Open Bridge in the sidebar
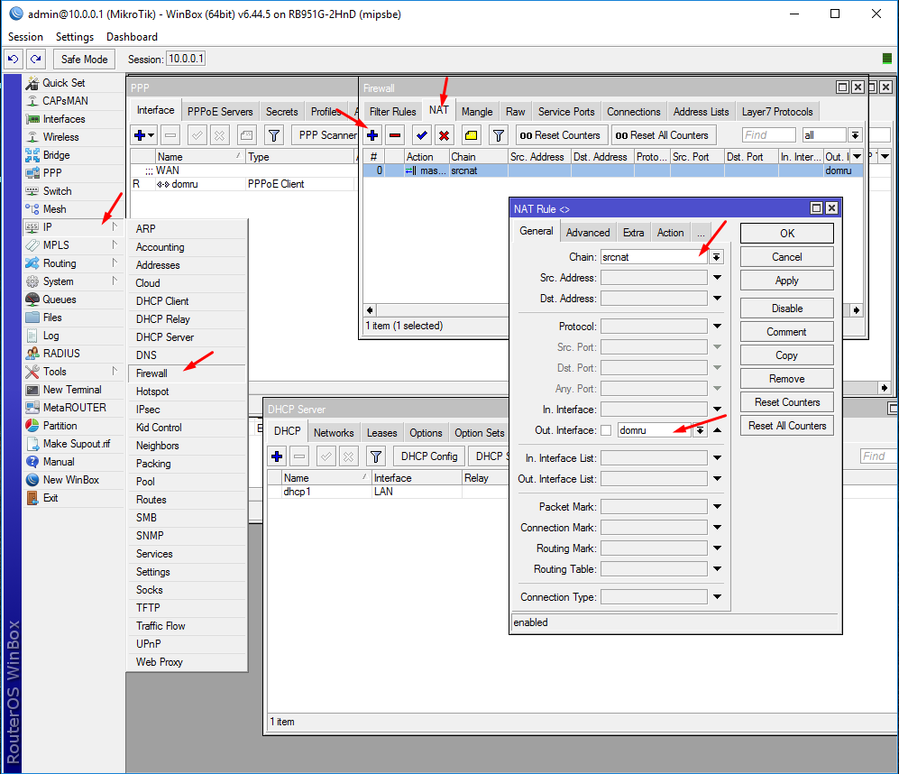The width and height of the screenshot is (899, 774). coord(56,155)
